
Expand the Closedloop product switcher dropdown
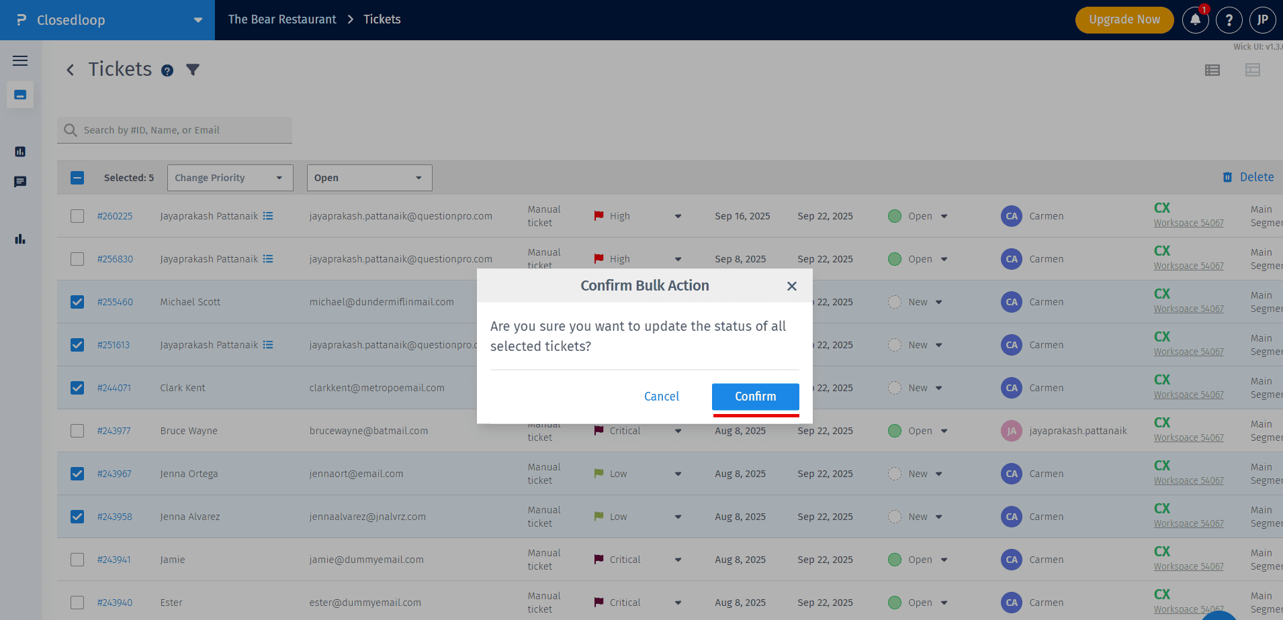pyautogui.click(x=197, y=20)
